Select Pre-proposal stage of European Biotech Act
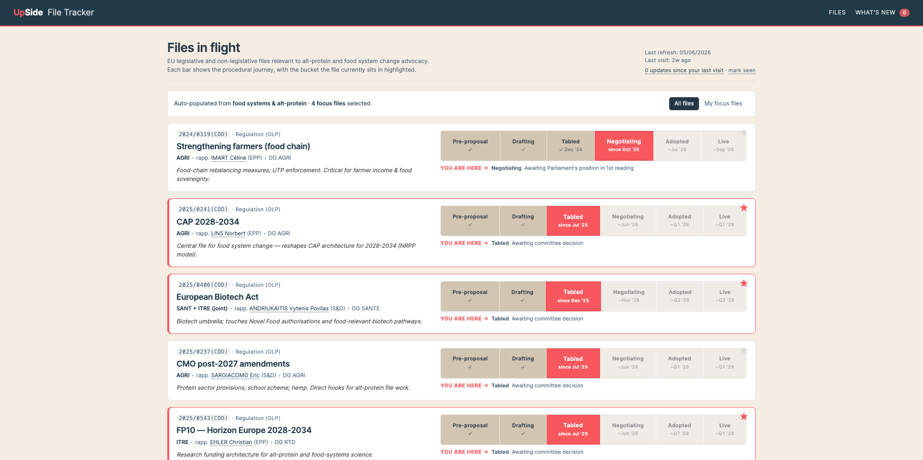This screenshot has width=923, height=460. (470, 296)
